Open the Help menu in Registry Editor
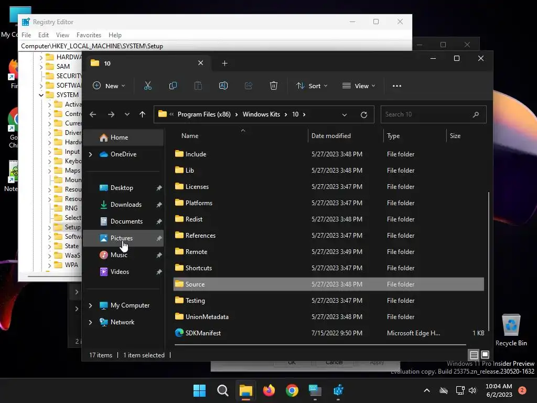 [x=115, y=35]
